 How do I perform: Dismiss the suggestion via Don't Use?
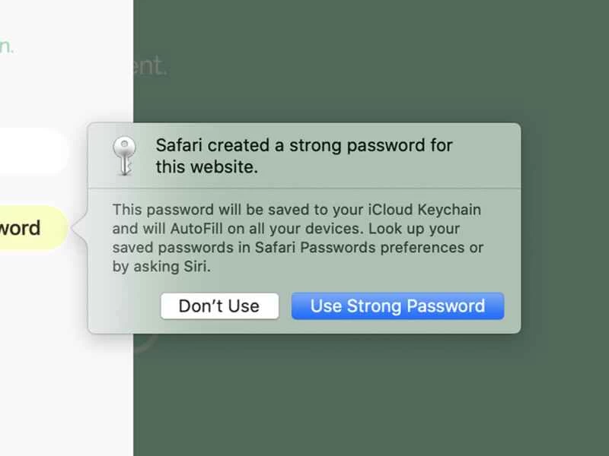click(x=219, y=306)
